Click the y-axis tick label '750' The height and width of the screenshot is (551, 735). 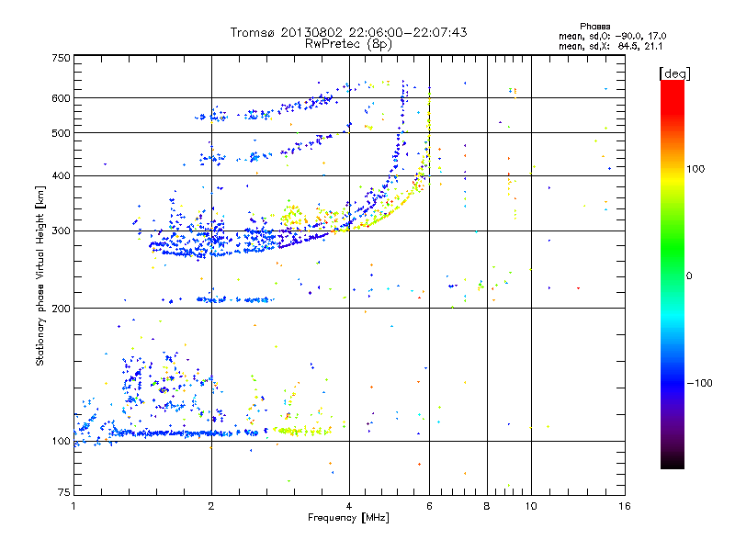pyautogui.click(x=61, y=58)
